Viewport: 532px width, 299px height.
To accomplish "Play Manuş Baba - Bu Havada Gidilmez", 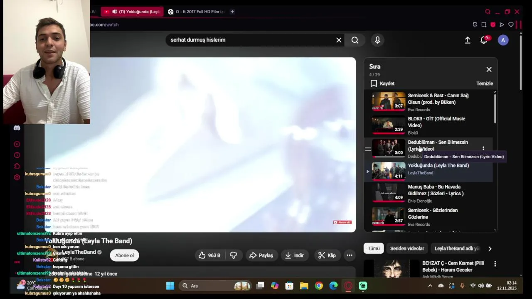I will 429,193.
